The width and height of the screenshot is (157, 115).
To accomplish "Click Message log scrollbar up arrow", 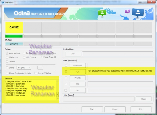I will pyautogui.click(x=58, y=82).
